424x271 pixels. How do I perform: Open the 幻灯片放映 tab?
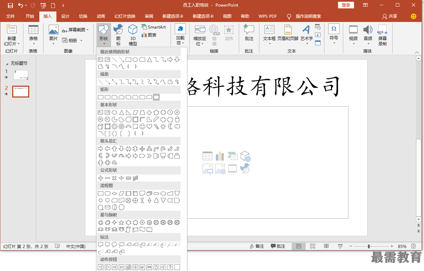[125, 16]
